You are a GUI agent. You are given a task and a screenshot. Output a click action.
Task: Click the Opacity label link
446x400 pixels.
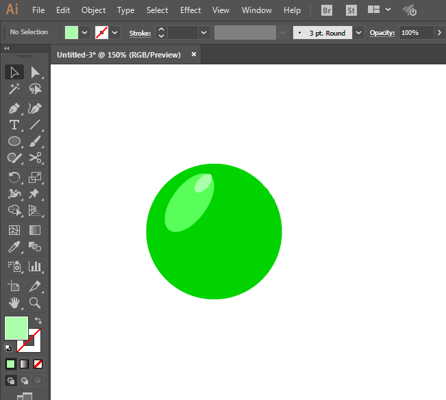tap(382, 33)
